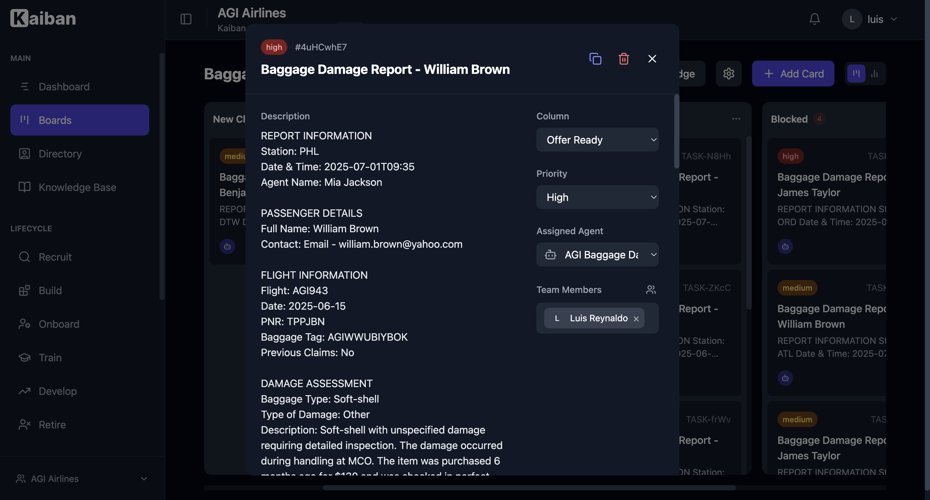Navigate to Recruit
The width and height of the screenshot is (930, 500).
pyautogui.click(x=80, y=257)
